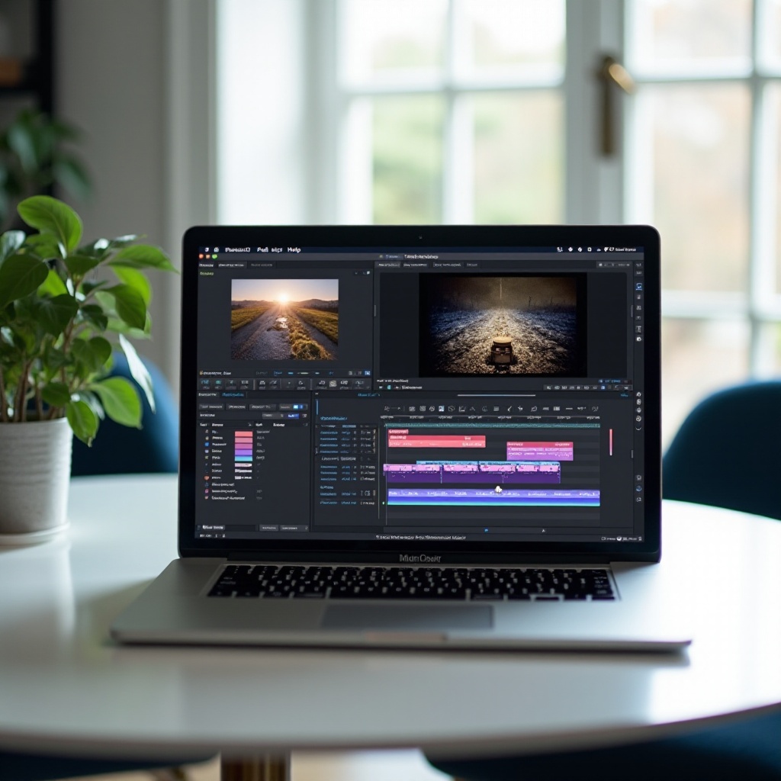Click the round icon in the bottom-right status bar
Viewport: 781px width, 781px height.
pyautogui.click(x=619, y=538)
